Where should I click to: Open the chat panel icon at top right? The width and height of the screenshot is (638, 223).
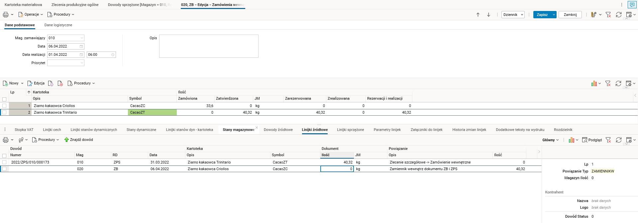tap(632, 5)
